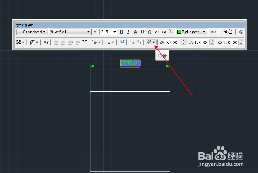Click the uppercase conversion icon
This screenshot has height=173, width=258.
[132, 42]
